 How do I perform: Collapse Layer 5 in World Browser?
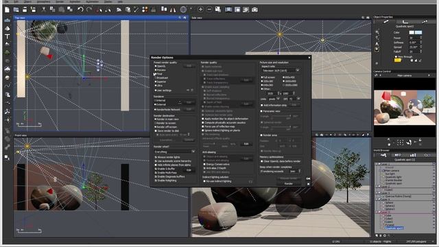coord(377,212)
